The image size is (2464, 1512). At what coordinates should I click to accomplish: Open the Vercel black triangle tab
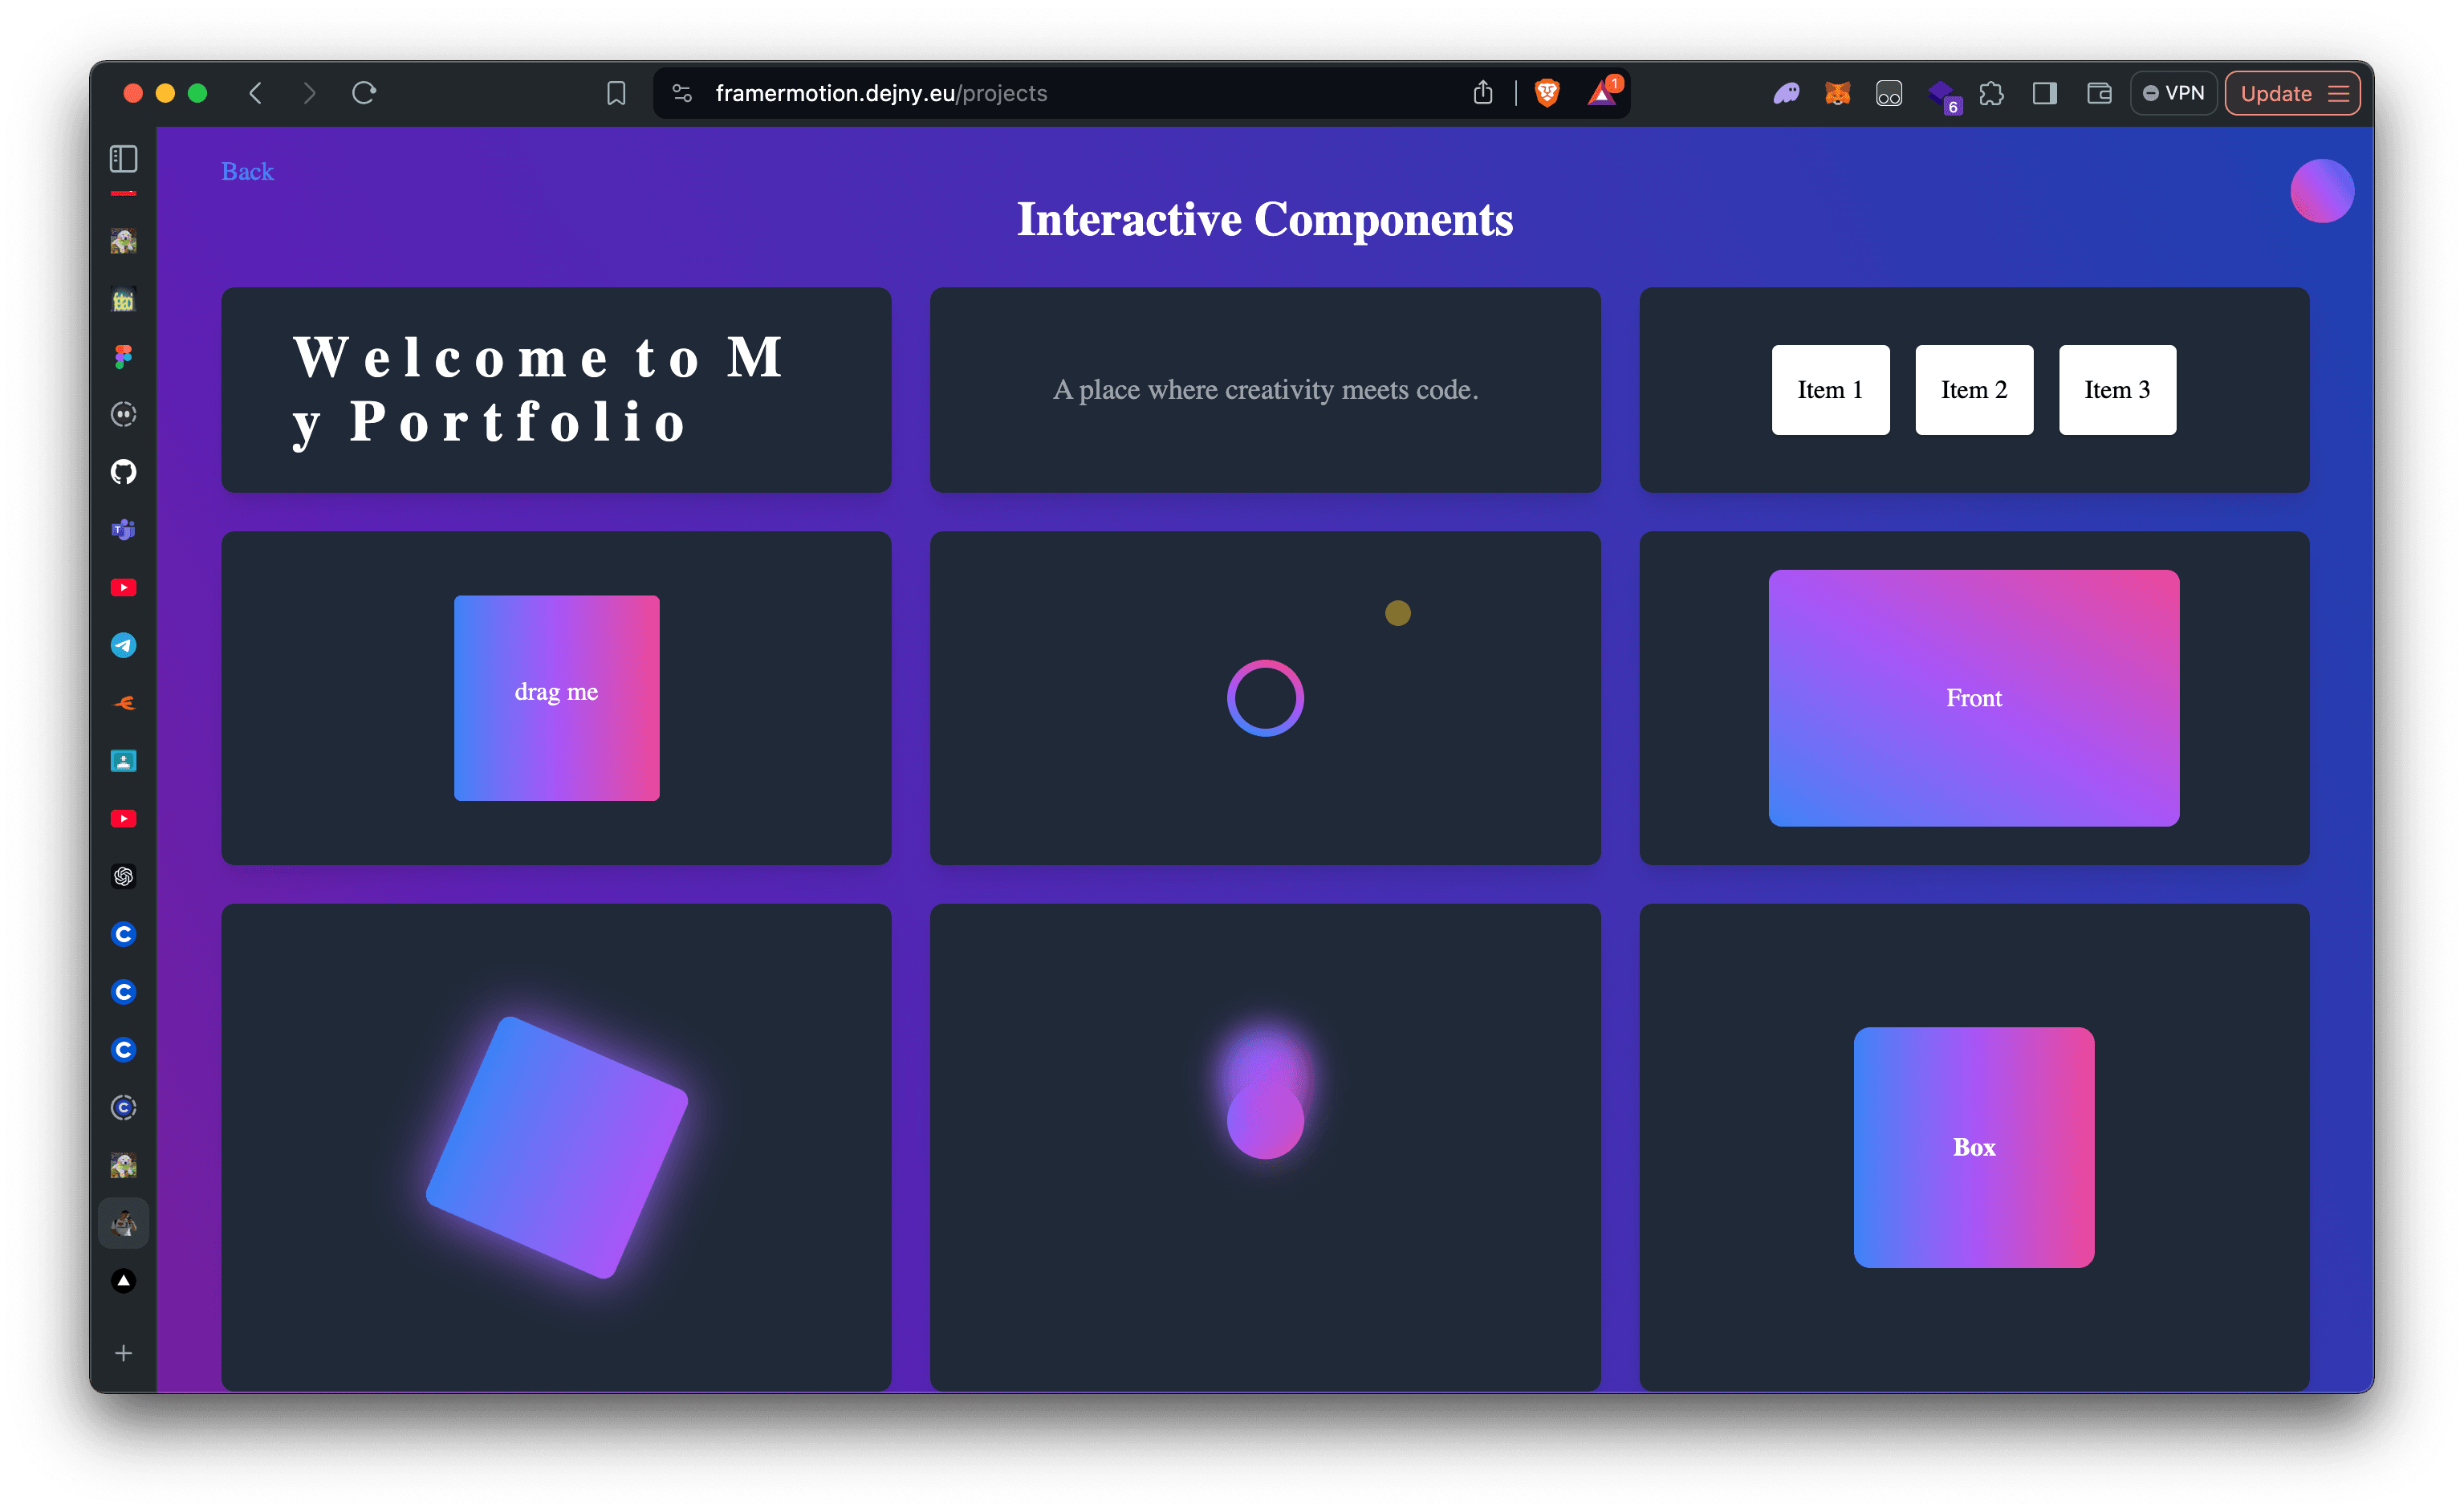point(123,1281)
